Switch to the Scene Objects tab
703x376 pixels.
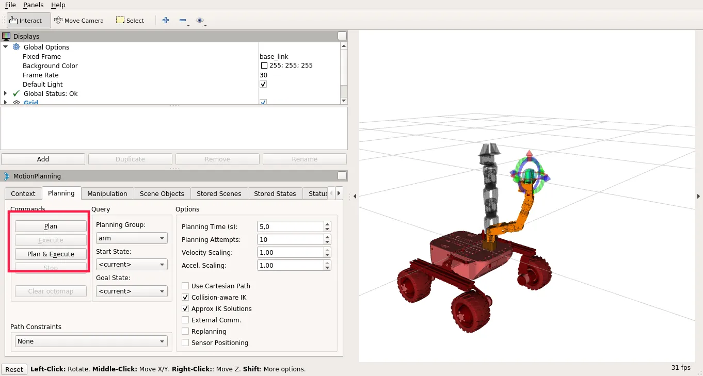click(162, 194)
